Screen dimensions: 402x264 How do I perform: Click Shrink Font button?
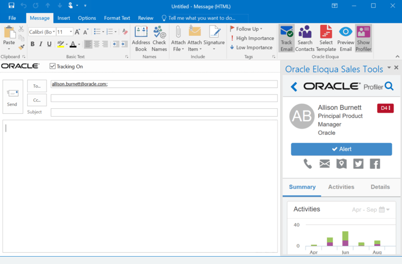[x=86, y=32]
